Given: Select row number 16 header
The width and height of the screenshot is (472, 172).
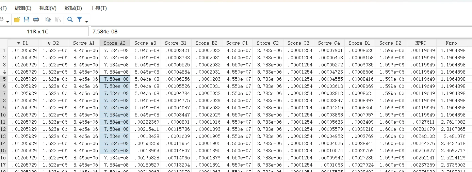Looking at the screenshot, I should [x=4, y=158].
